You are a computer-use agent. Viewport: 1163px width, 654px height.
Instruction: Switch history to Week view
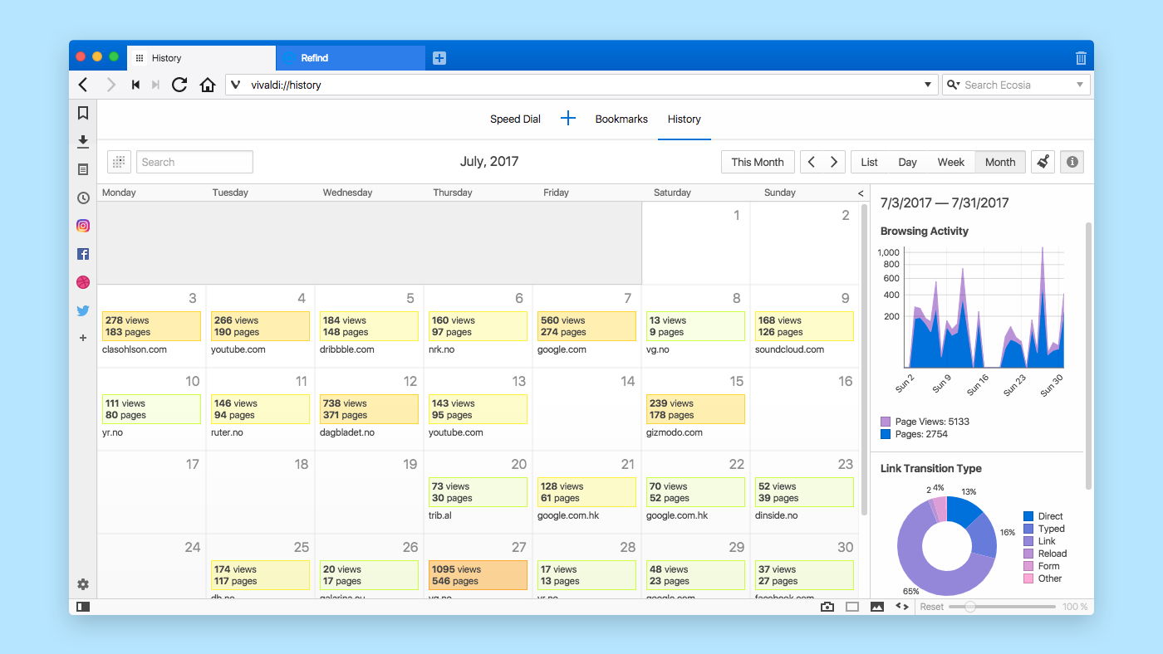[951, 162]
